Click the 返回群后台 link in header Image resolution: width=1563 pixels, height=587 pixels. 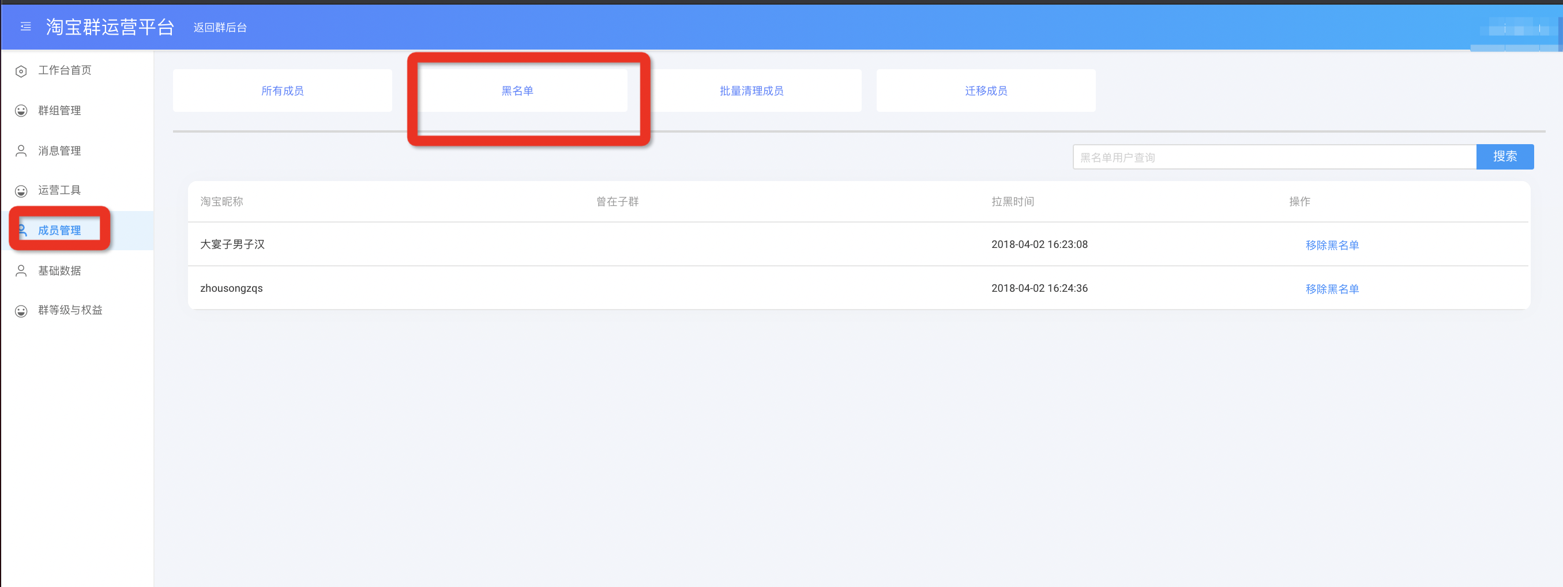coord(220,27)
